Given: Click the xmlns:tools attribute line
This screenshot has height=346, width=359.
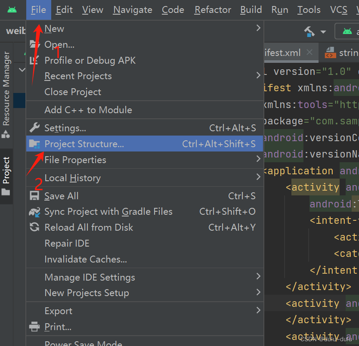Looking at the screenshot, I should (x=311, y=105).
